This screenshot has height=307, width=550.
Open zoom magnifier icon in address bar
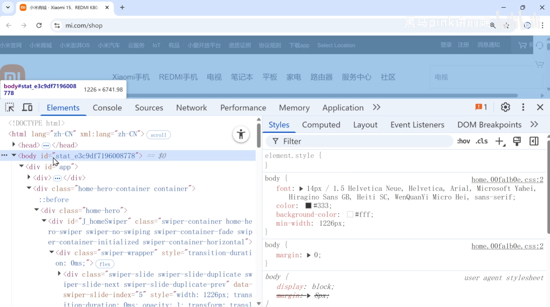(493, 25)
